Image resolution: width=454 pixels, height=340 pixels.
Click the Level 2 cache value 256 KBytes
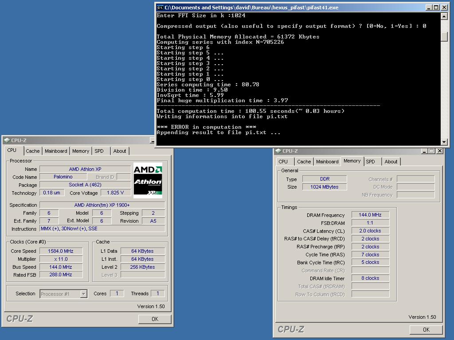click(143, 267)
